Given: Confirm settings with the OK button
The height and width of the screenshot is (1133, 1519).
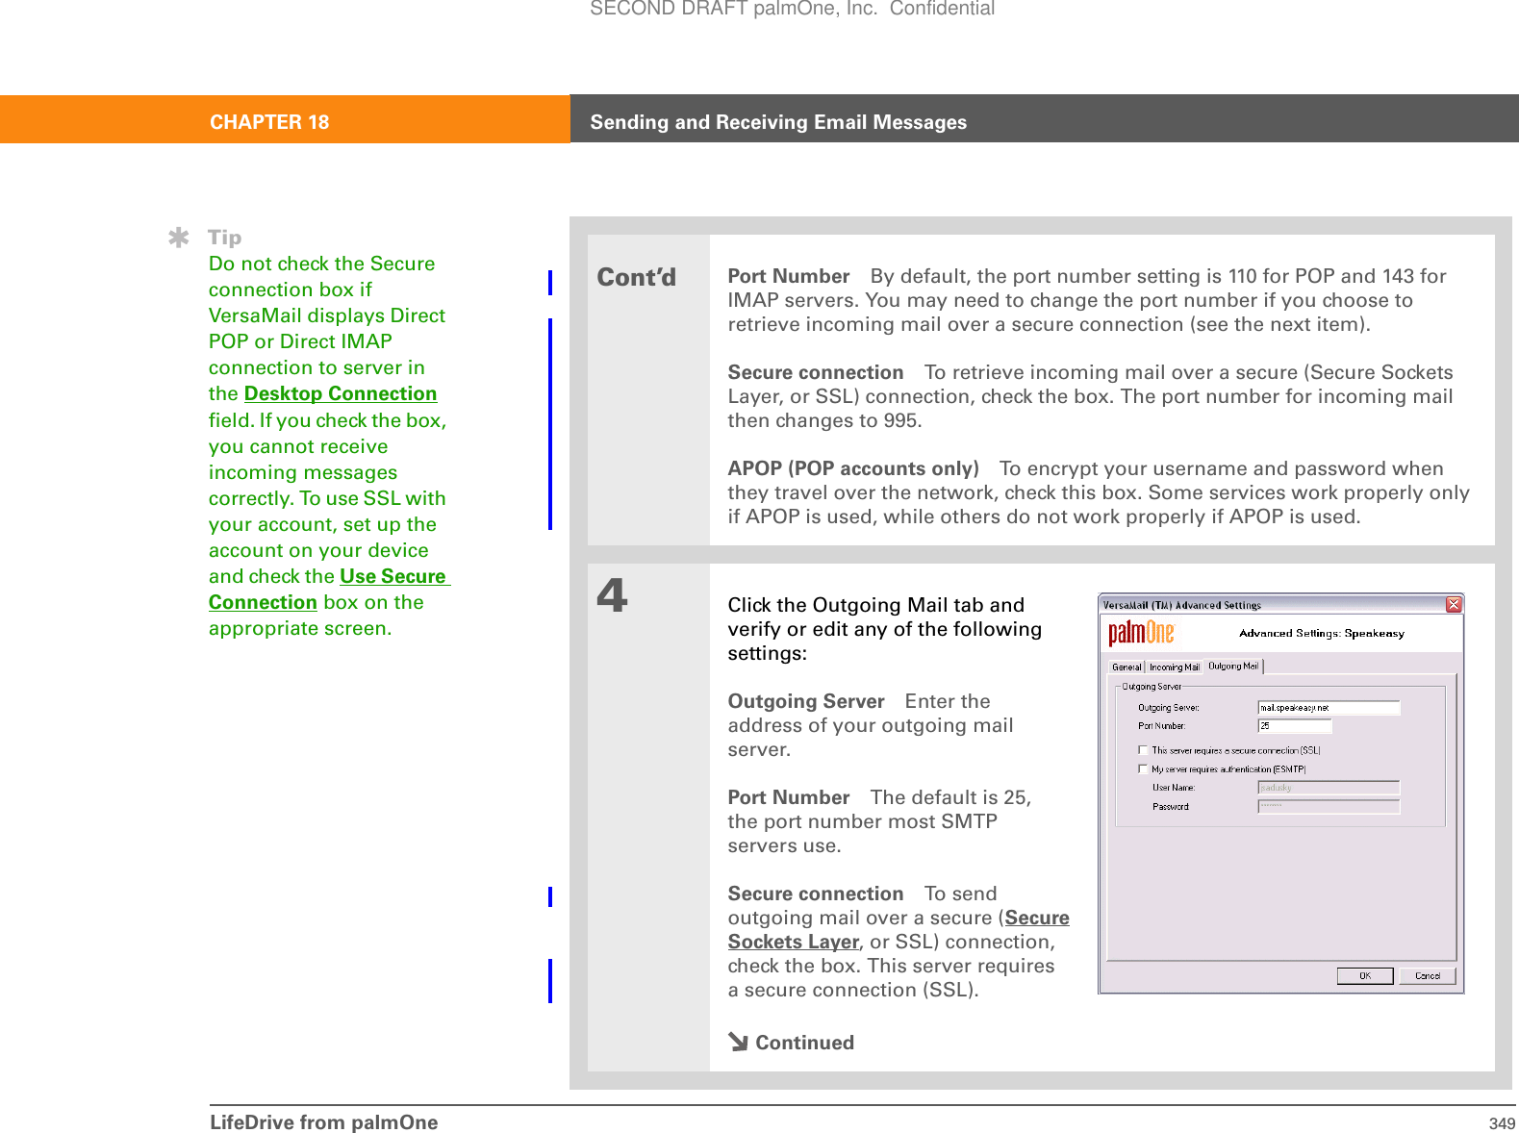Looking at the screenshot, I should (1365, 975).
